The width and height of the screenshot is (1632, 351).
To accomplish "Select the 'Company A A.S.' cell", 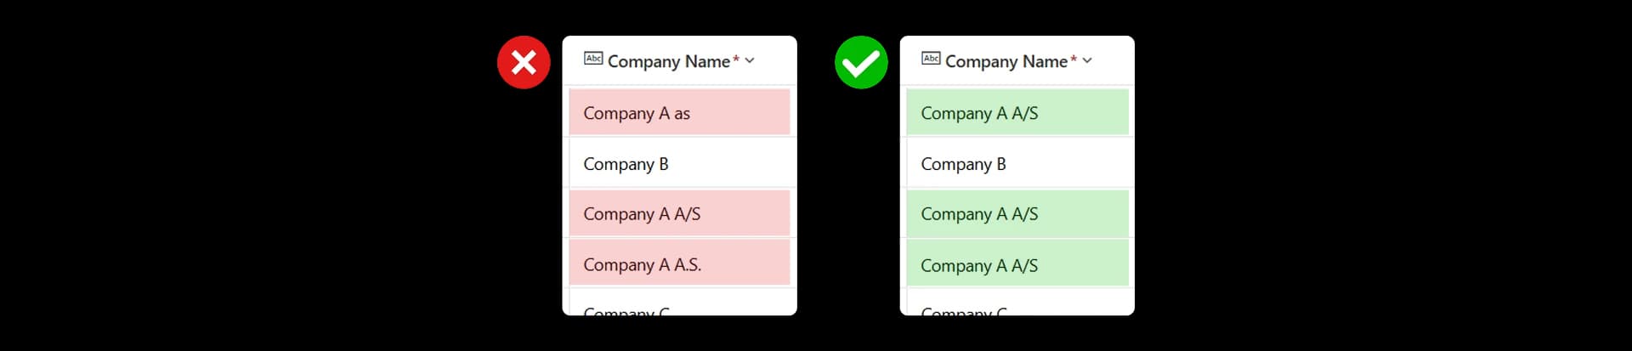I will pyautogui.click(x=679, y=263).
